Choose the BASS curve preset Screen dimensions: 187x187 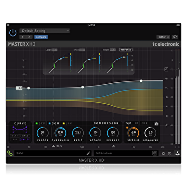pyautogui.click(x=25, y=136)
